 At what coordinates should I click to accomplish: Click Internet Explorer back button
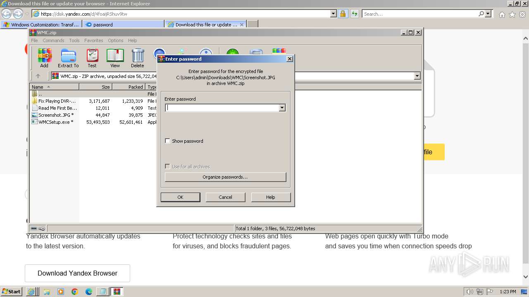pyautogui.click(x=6, y=14)
